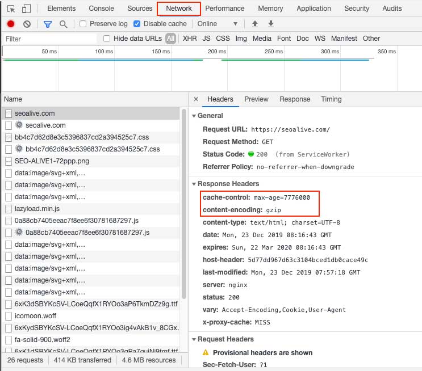Toggle the filter funnel icon

(x=48, y=24)
